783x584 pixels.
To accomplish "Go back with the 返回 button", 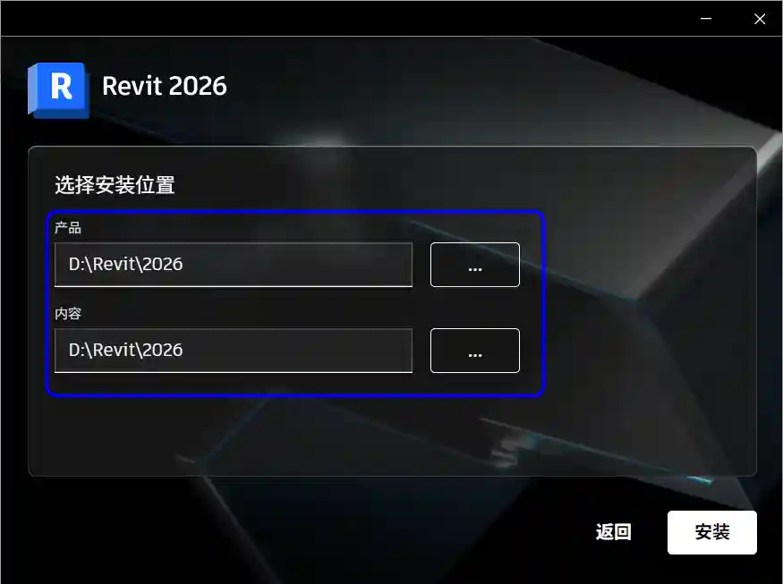I will click(x=613, y=532).
